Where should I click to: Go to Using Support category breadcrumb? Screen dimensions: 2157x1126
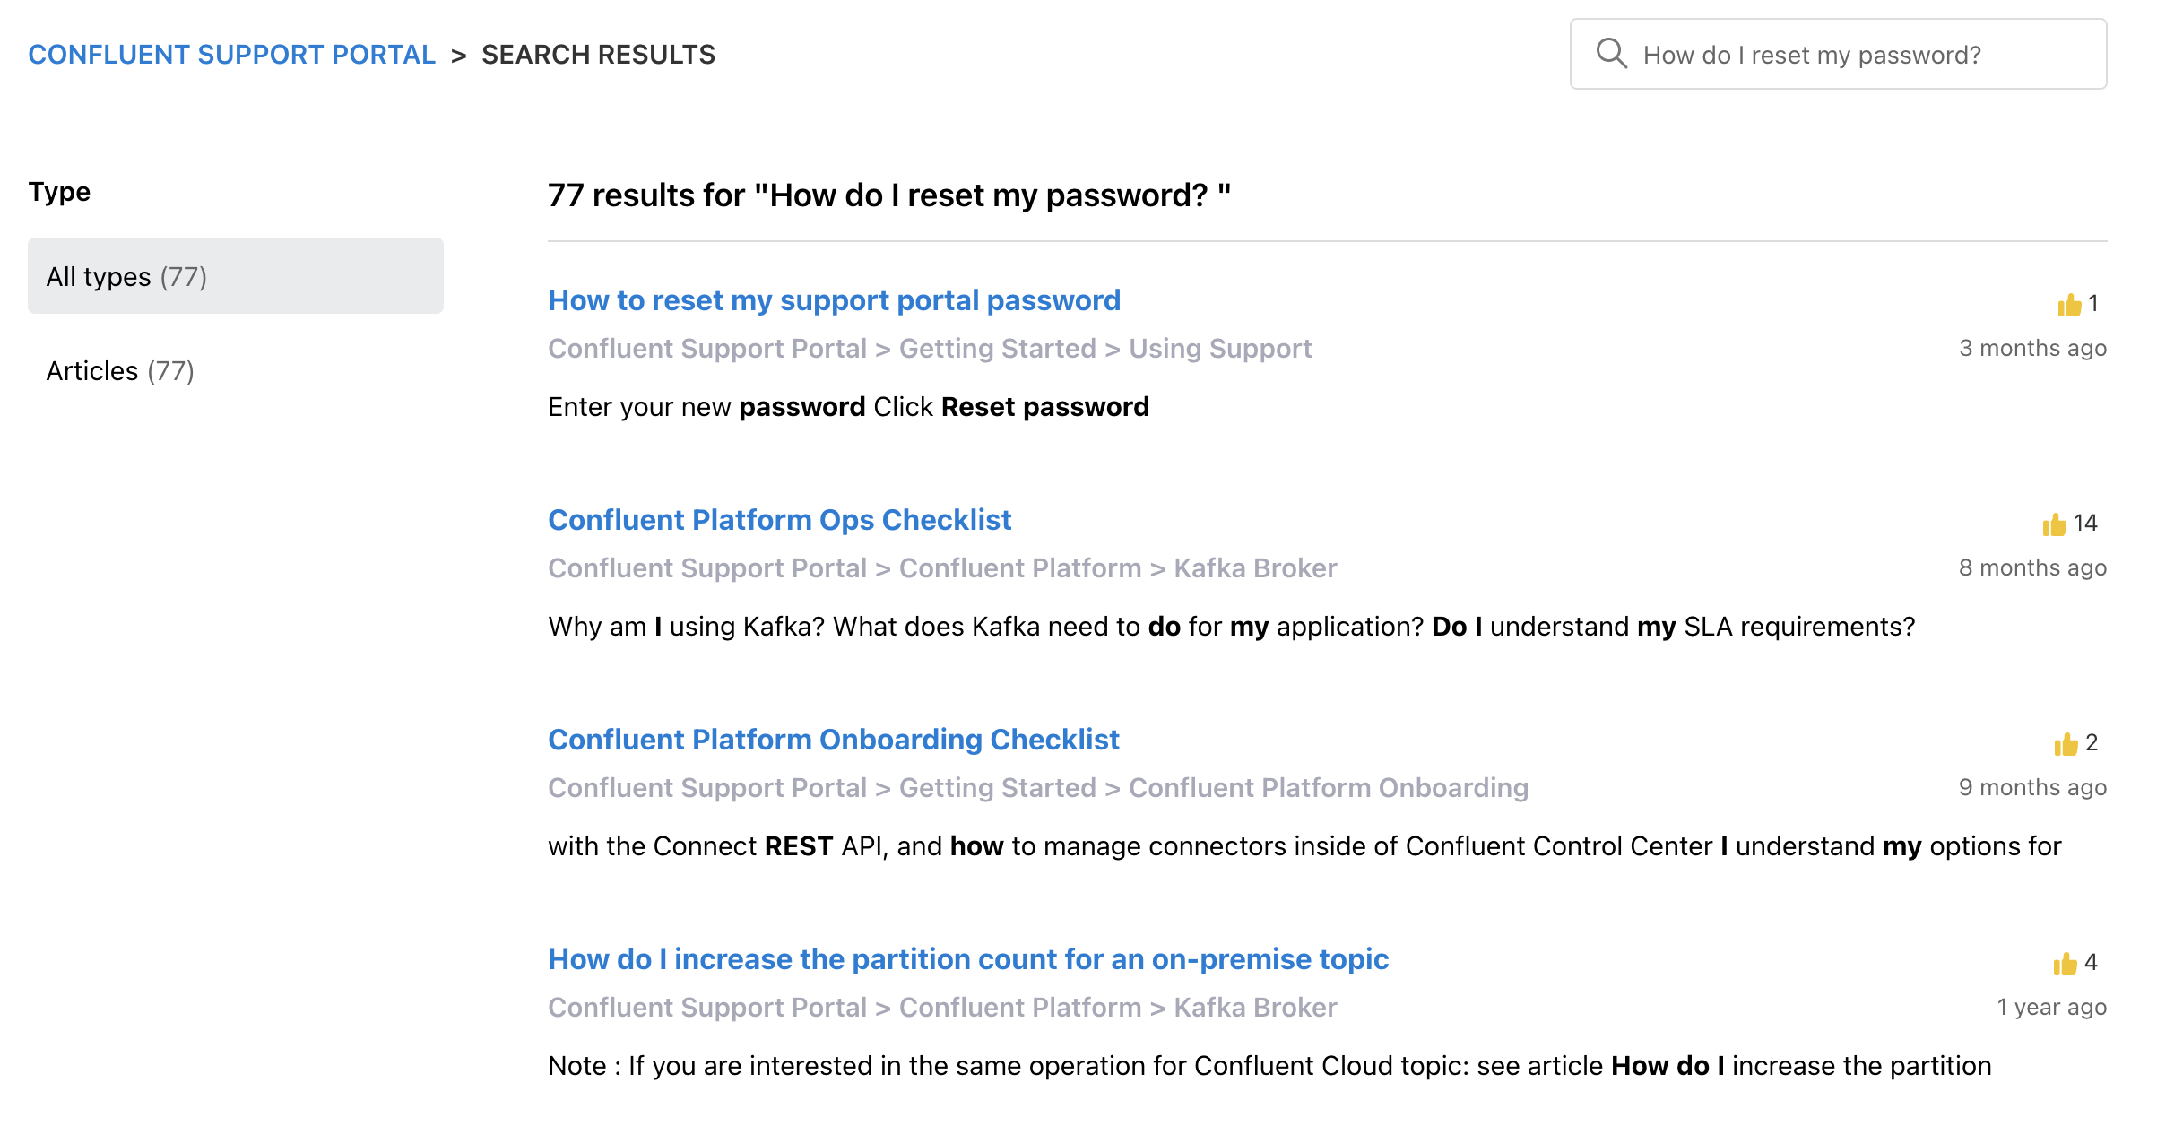pyautogui.click(x=1220, y=348)
